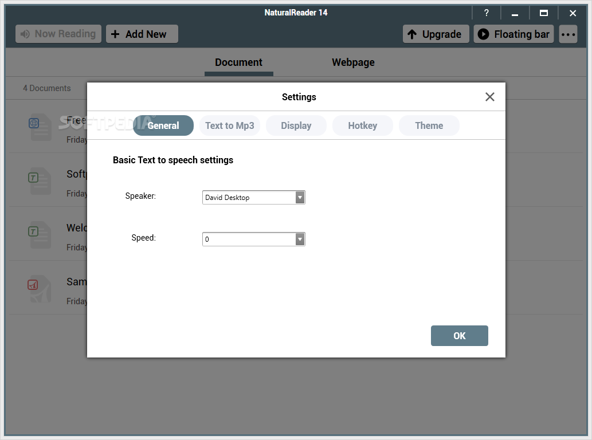Click the '4 Documents' count label
The height and width of the screenshot is (440, 592).
(x=47, y=88)
